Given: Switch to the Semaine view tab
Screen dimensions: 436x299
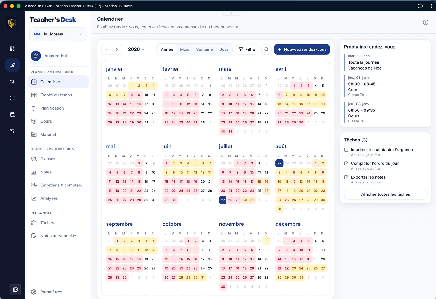Looking at the screenshot, I should click(204, 49).
